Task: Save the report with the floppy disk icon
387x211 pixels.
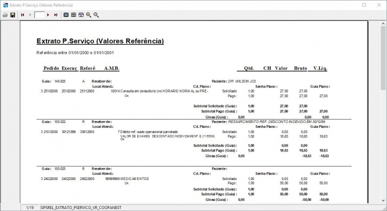Action: tap(13, 15)
